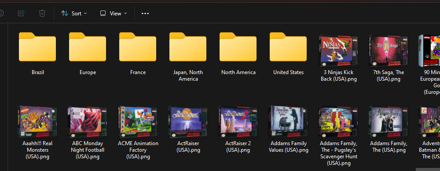Image resolution: width=440 pixels, height=171 pixels.
Task: Select the Brazil folder icon
Action: (x=37, y=47)
